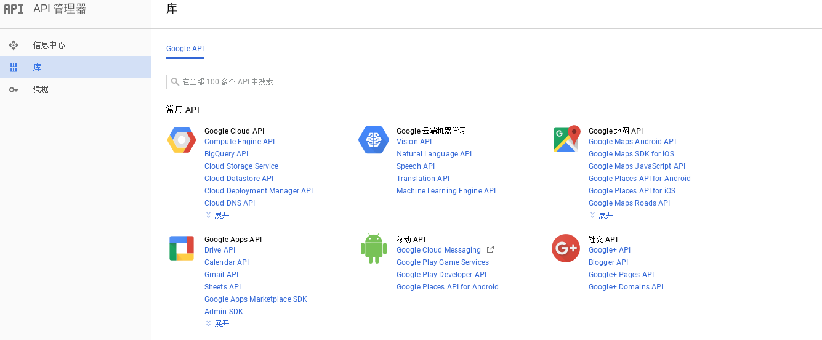Screen dimensions: 822x340
Task: Open Google Play Developer API link
Action: 441,275
